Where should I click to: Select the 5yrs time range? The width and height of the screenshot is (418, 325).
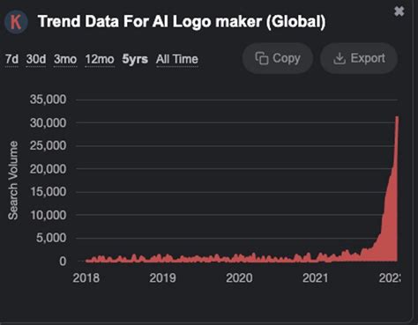[135, 59]
